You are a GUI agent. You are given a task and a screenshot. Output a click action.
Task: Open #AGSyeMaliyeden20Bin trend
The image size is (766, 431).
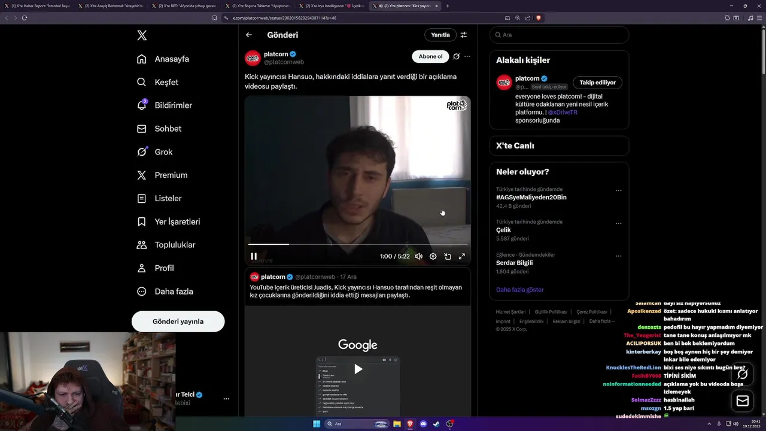[531, 197]
